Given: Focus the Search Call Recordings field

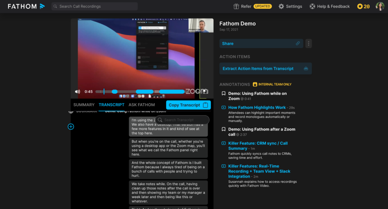Looking at the screenshot, I should pyautogui.click(x=95, y=7).
